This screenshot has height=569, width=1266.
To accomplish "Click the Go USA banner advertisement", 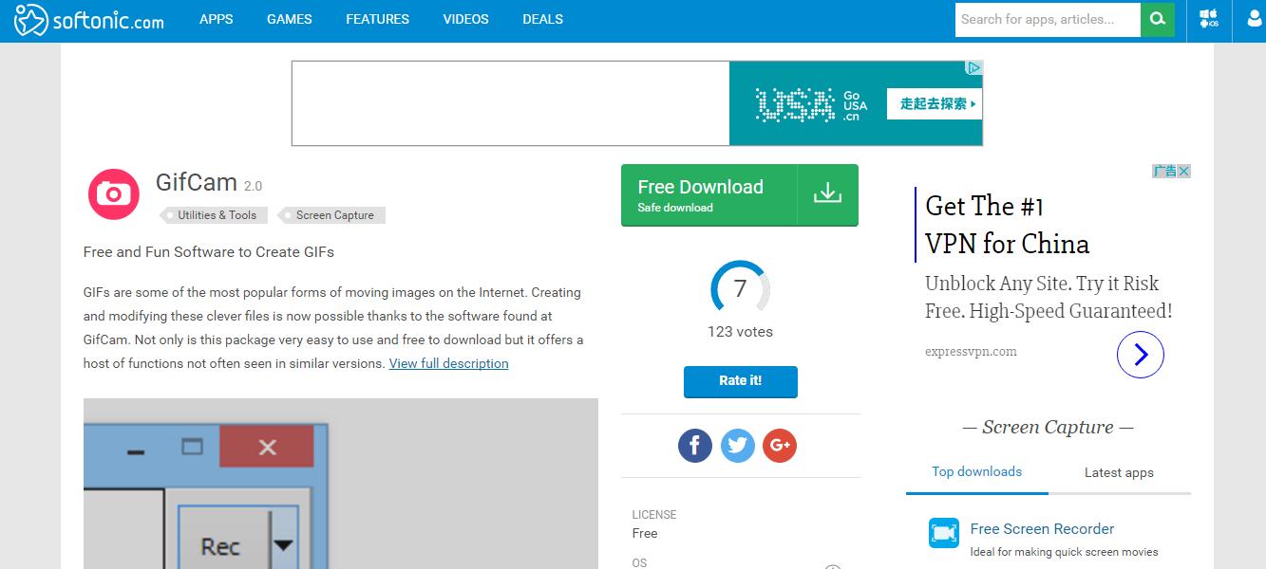I will pyautogui.click(x=636, y=103).
